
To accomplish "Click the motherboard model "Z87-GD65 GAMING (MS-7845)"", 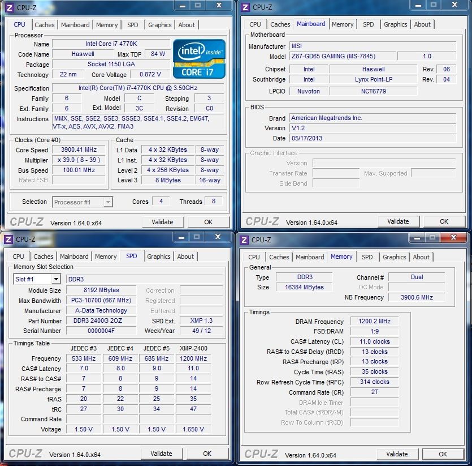I will coord(343,56).
